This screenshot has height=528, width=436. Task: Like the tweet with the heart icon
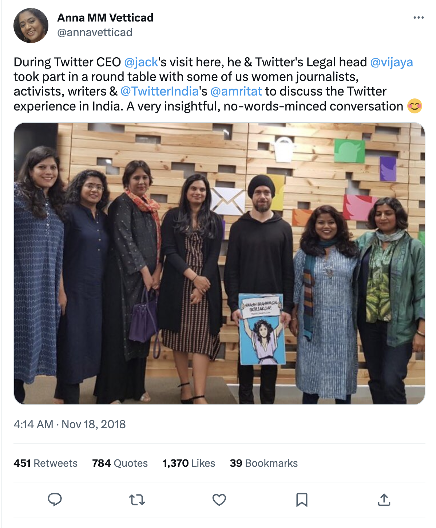tap(219, 500)
